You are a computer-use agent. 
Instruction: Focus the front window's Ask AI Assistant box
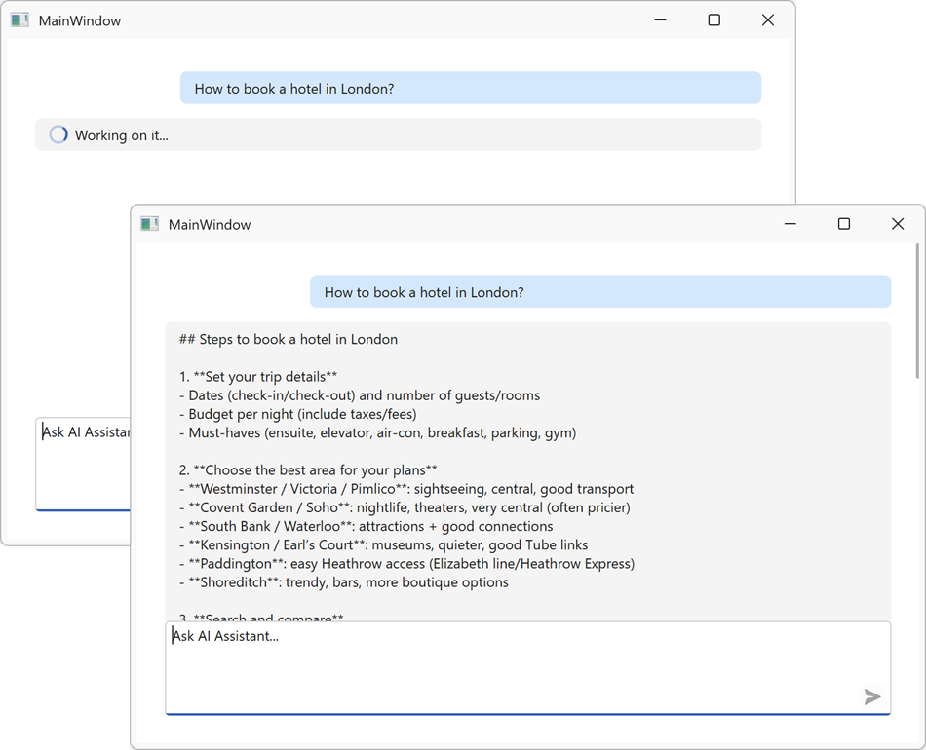click(x=528, y=668)
